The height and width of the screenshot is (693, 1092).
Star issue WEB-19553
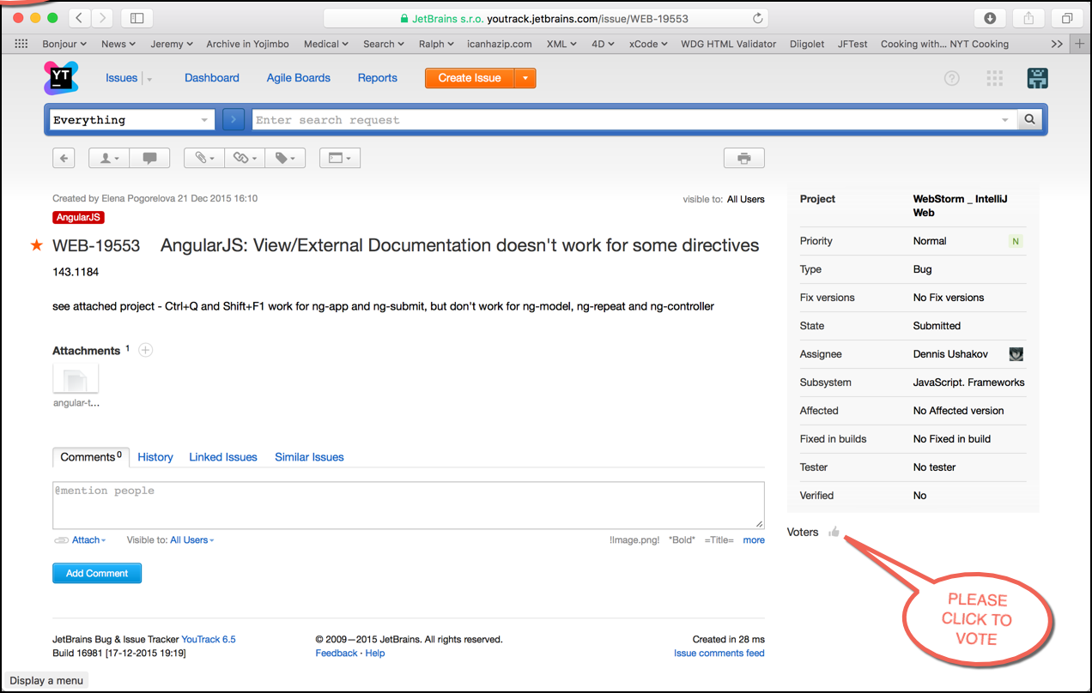pyautogui.click(x=37, y=246)
